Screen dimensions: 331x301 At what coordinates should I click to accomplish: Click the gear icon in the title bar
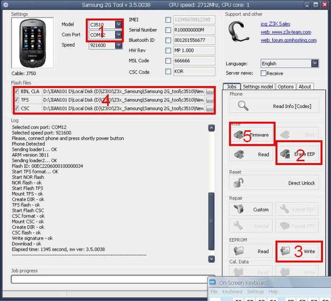click(x=6, y=5)
